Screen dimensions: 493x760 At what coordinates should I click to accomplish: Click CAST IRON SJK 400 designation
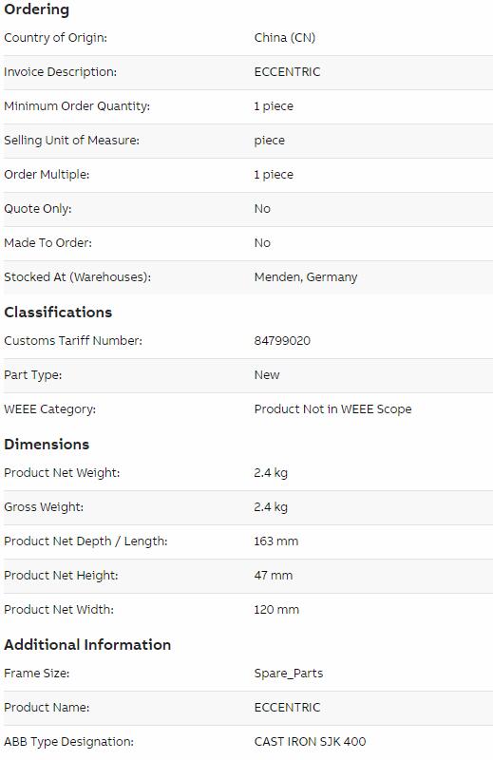click(x=310, y=742)
